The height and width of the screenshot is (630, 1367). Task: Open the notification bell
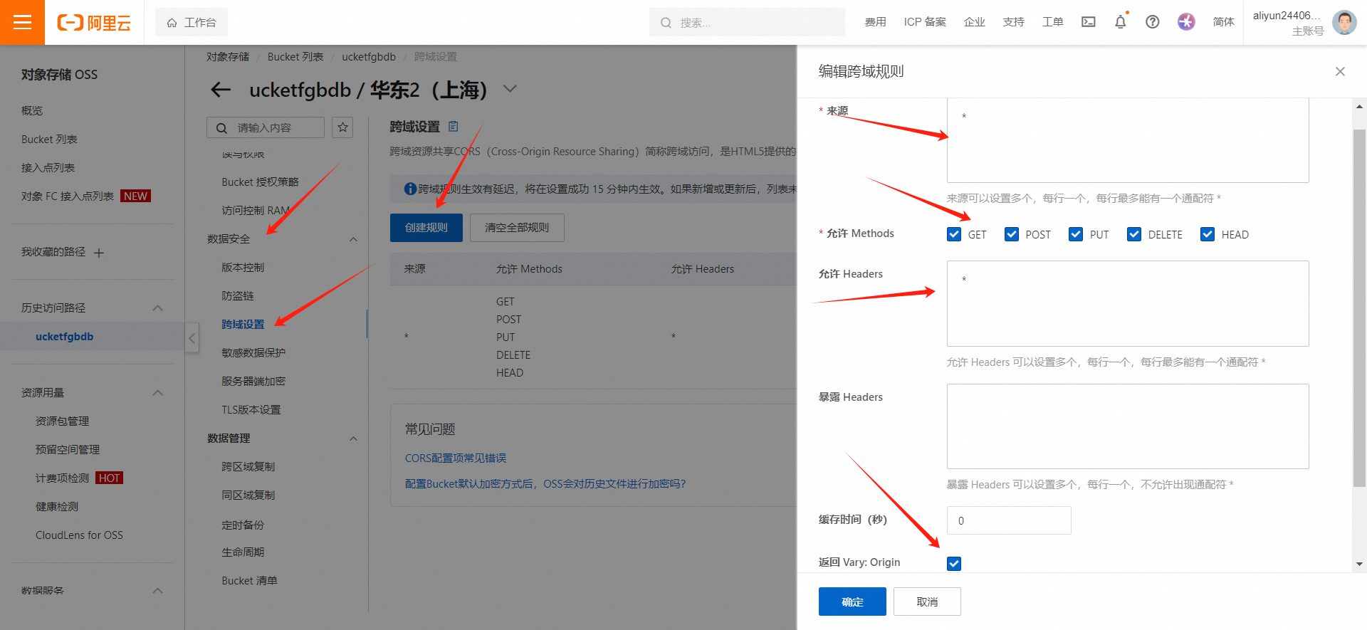1121,22
